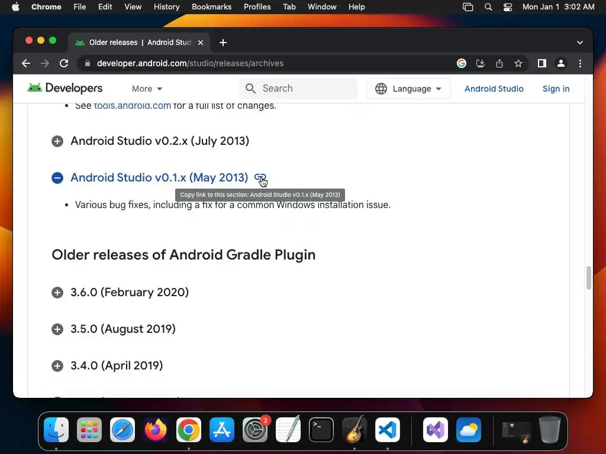Launch Safari from the Dock
The image size is (606, 454).
123,430
